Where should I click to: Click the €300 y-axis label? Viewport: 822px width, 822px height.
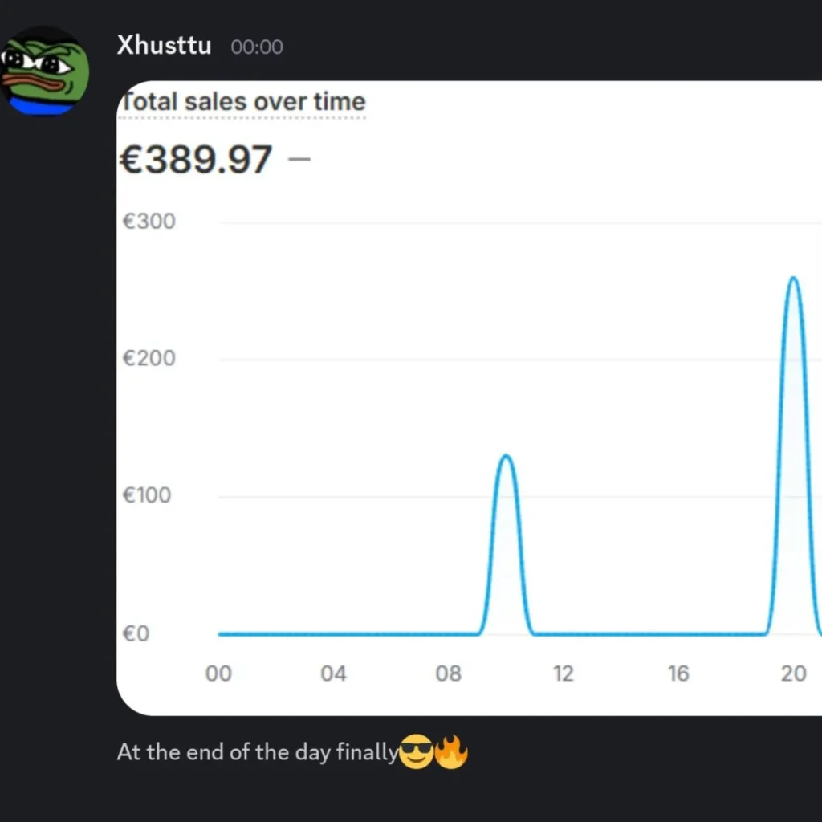[x=149, y=222]
